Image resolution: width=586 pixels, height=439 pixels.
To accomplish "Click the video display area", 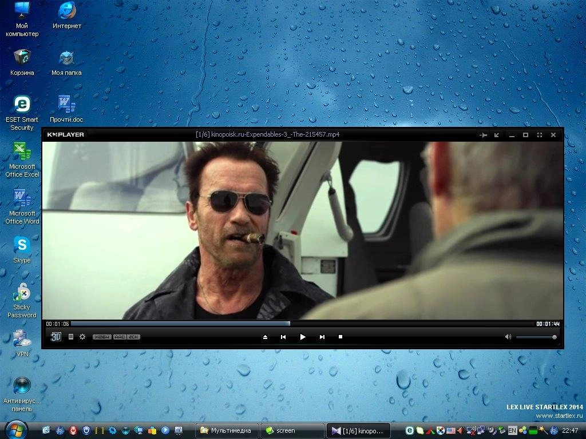I will coord(303,230).
